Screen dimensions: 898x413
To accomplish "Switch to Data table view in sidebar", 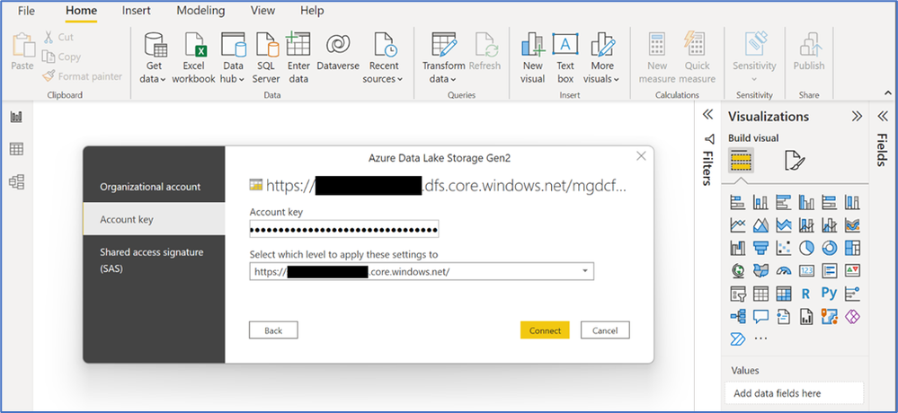I will pyautogui.click(x=16, y=149).
